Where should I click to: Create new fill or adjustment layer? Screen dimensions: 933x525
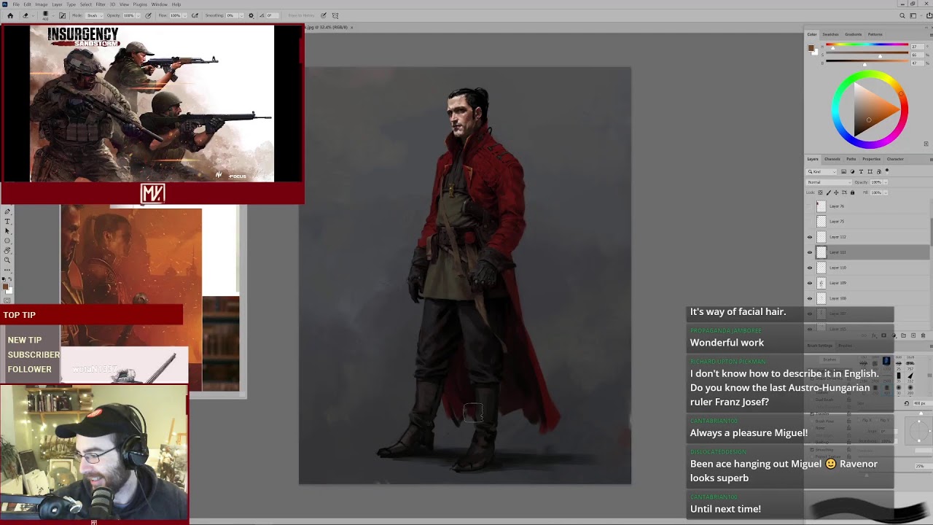pos(894,335)
